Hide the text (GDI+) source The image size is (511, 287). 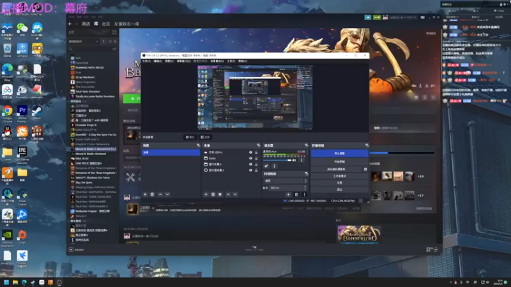[x=250, y=152]
